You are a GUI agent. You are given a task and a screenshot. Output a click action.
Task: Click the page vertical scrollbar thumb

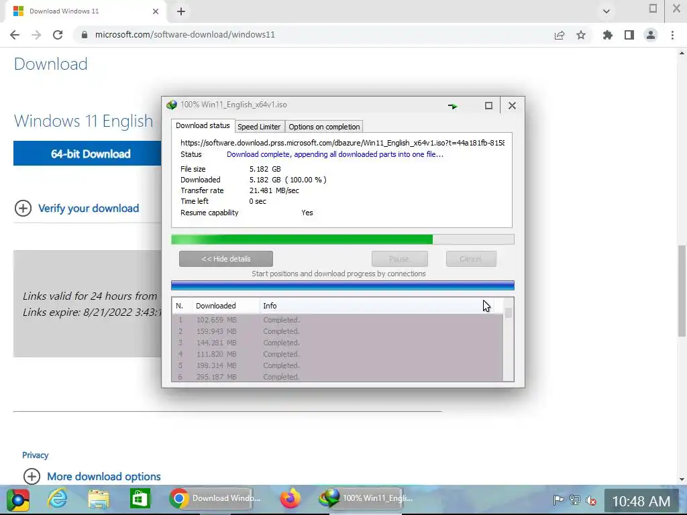pos(682,291)
